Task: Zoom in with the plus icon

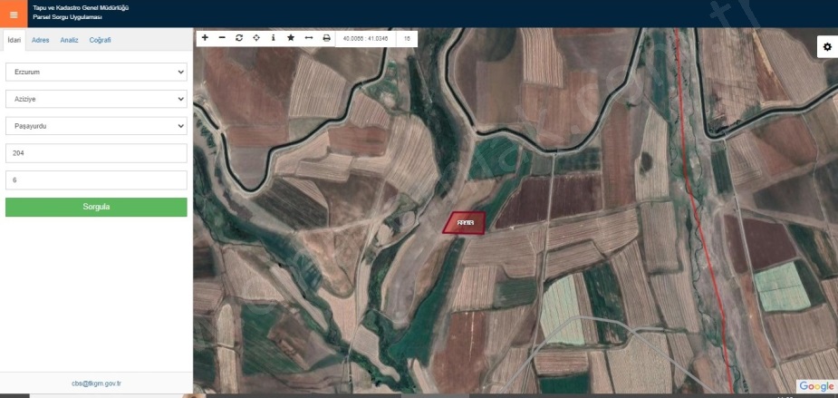Action: (205, 38)
